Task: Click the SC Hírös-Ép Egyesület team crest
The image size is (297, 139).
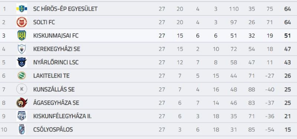Action: [22, 9]
